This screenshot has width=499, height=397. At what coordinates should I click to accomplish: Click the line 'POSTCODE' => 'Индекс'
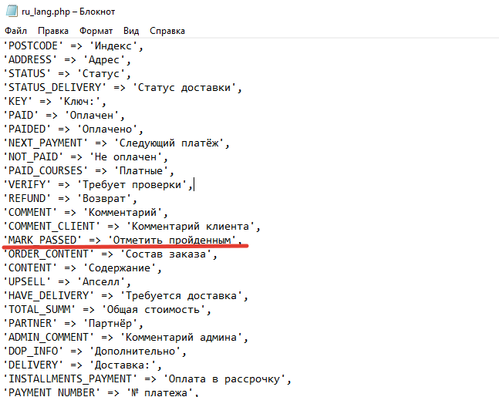tap(73, 46)
